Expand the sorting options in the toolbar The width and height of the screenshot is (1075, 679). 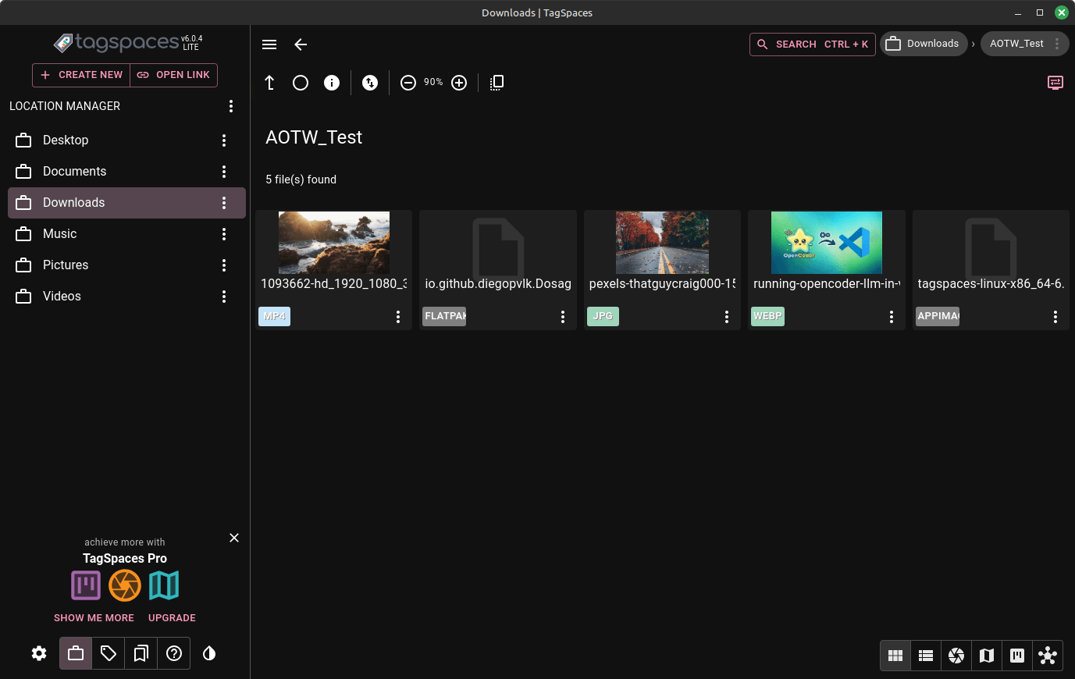point(370,82)
